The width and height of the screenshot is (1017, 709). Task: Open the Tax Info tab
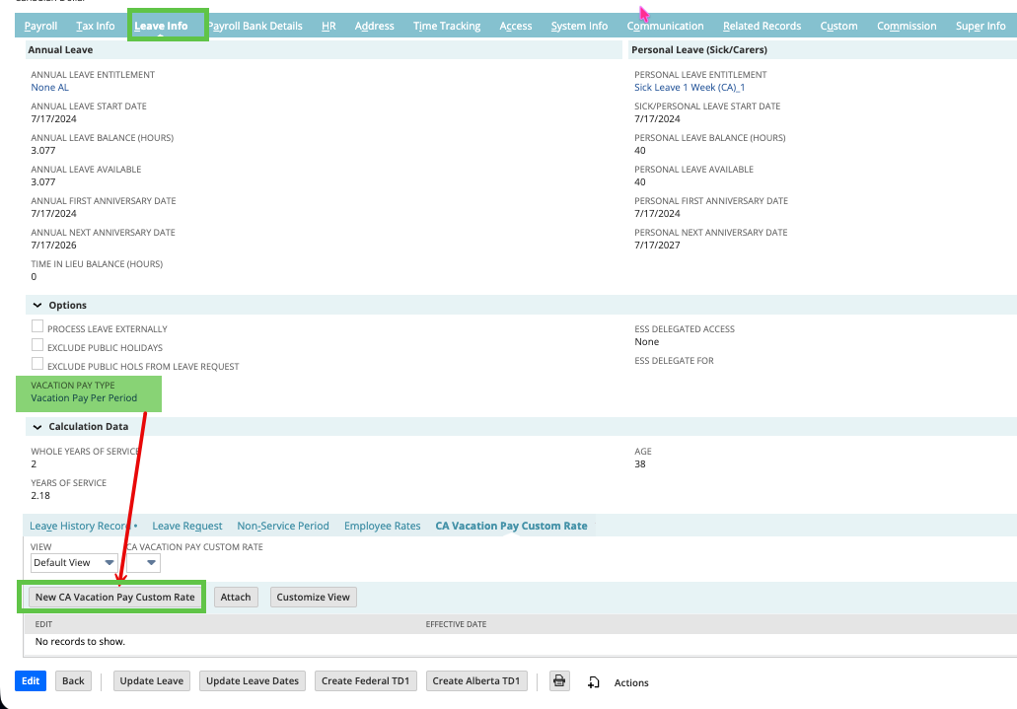pyautogui.click(x=96, y=26)
